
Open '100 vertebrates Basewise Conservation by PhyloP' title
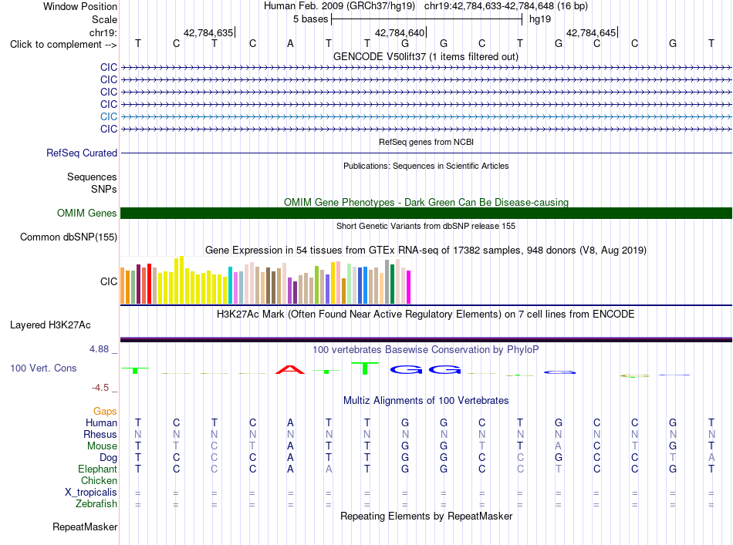coord(426,349)
